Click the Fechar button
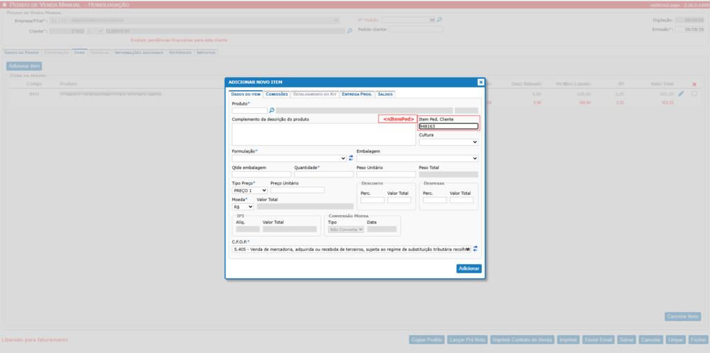 click(x=698, y=340)
